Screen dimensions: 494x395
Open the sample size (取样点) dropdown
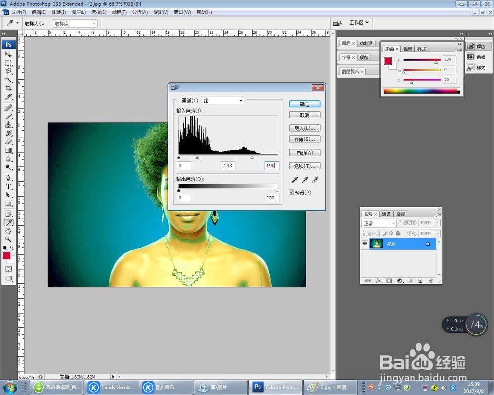(75, 23)
